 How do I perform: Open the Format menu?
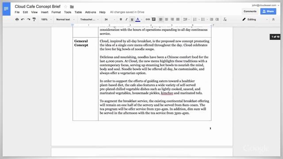pos(56,12)
